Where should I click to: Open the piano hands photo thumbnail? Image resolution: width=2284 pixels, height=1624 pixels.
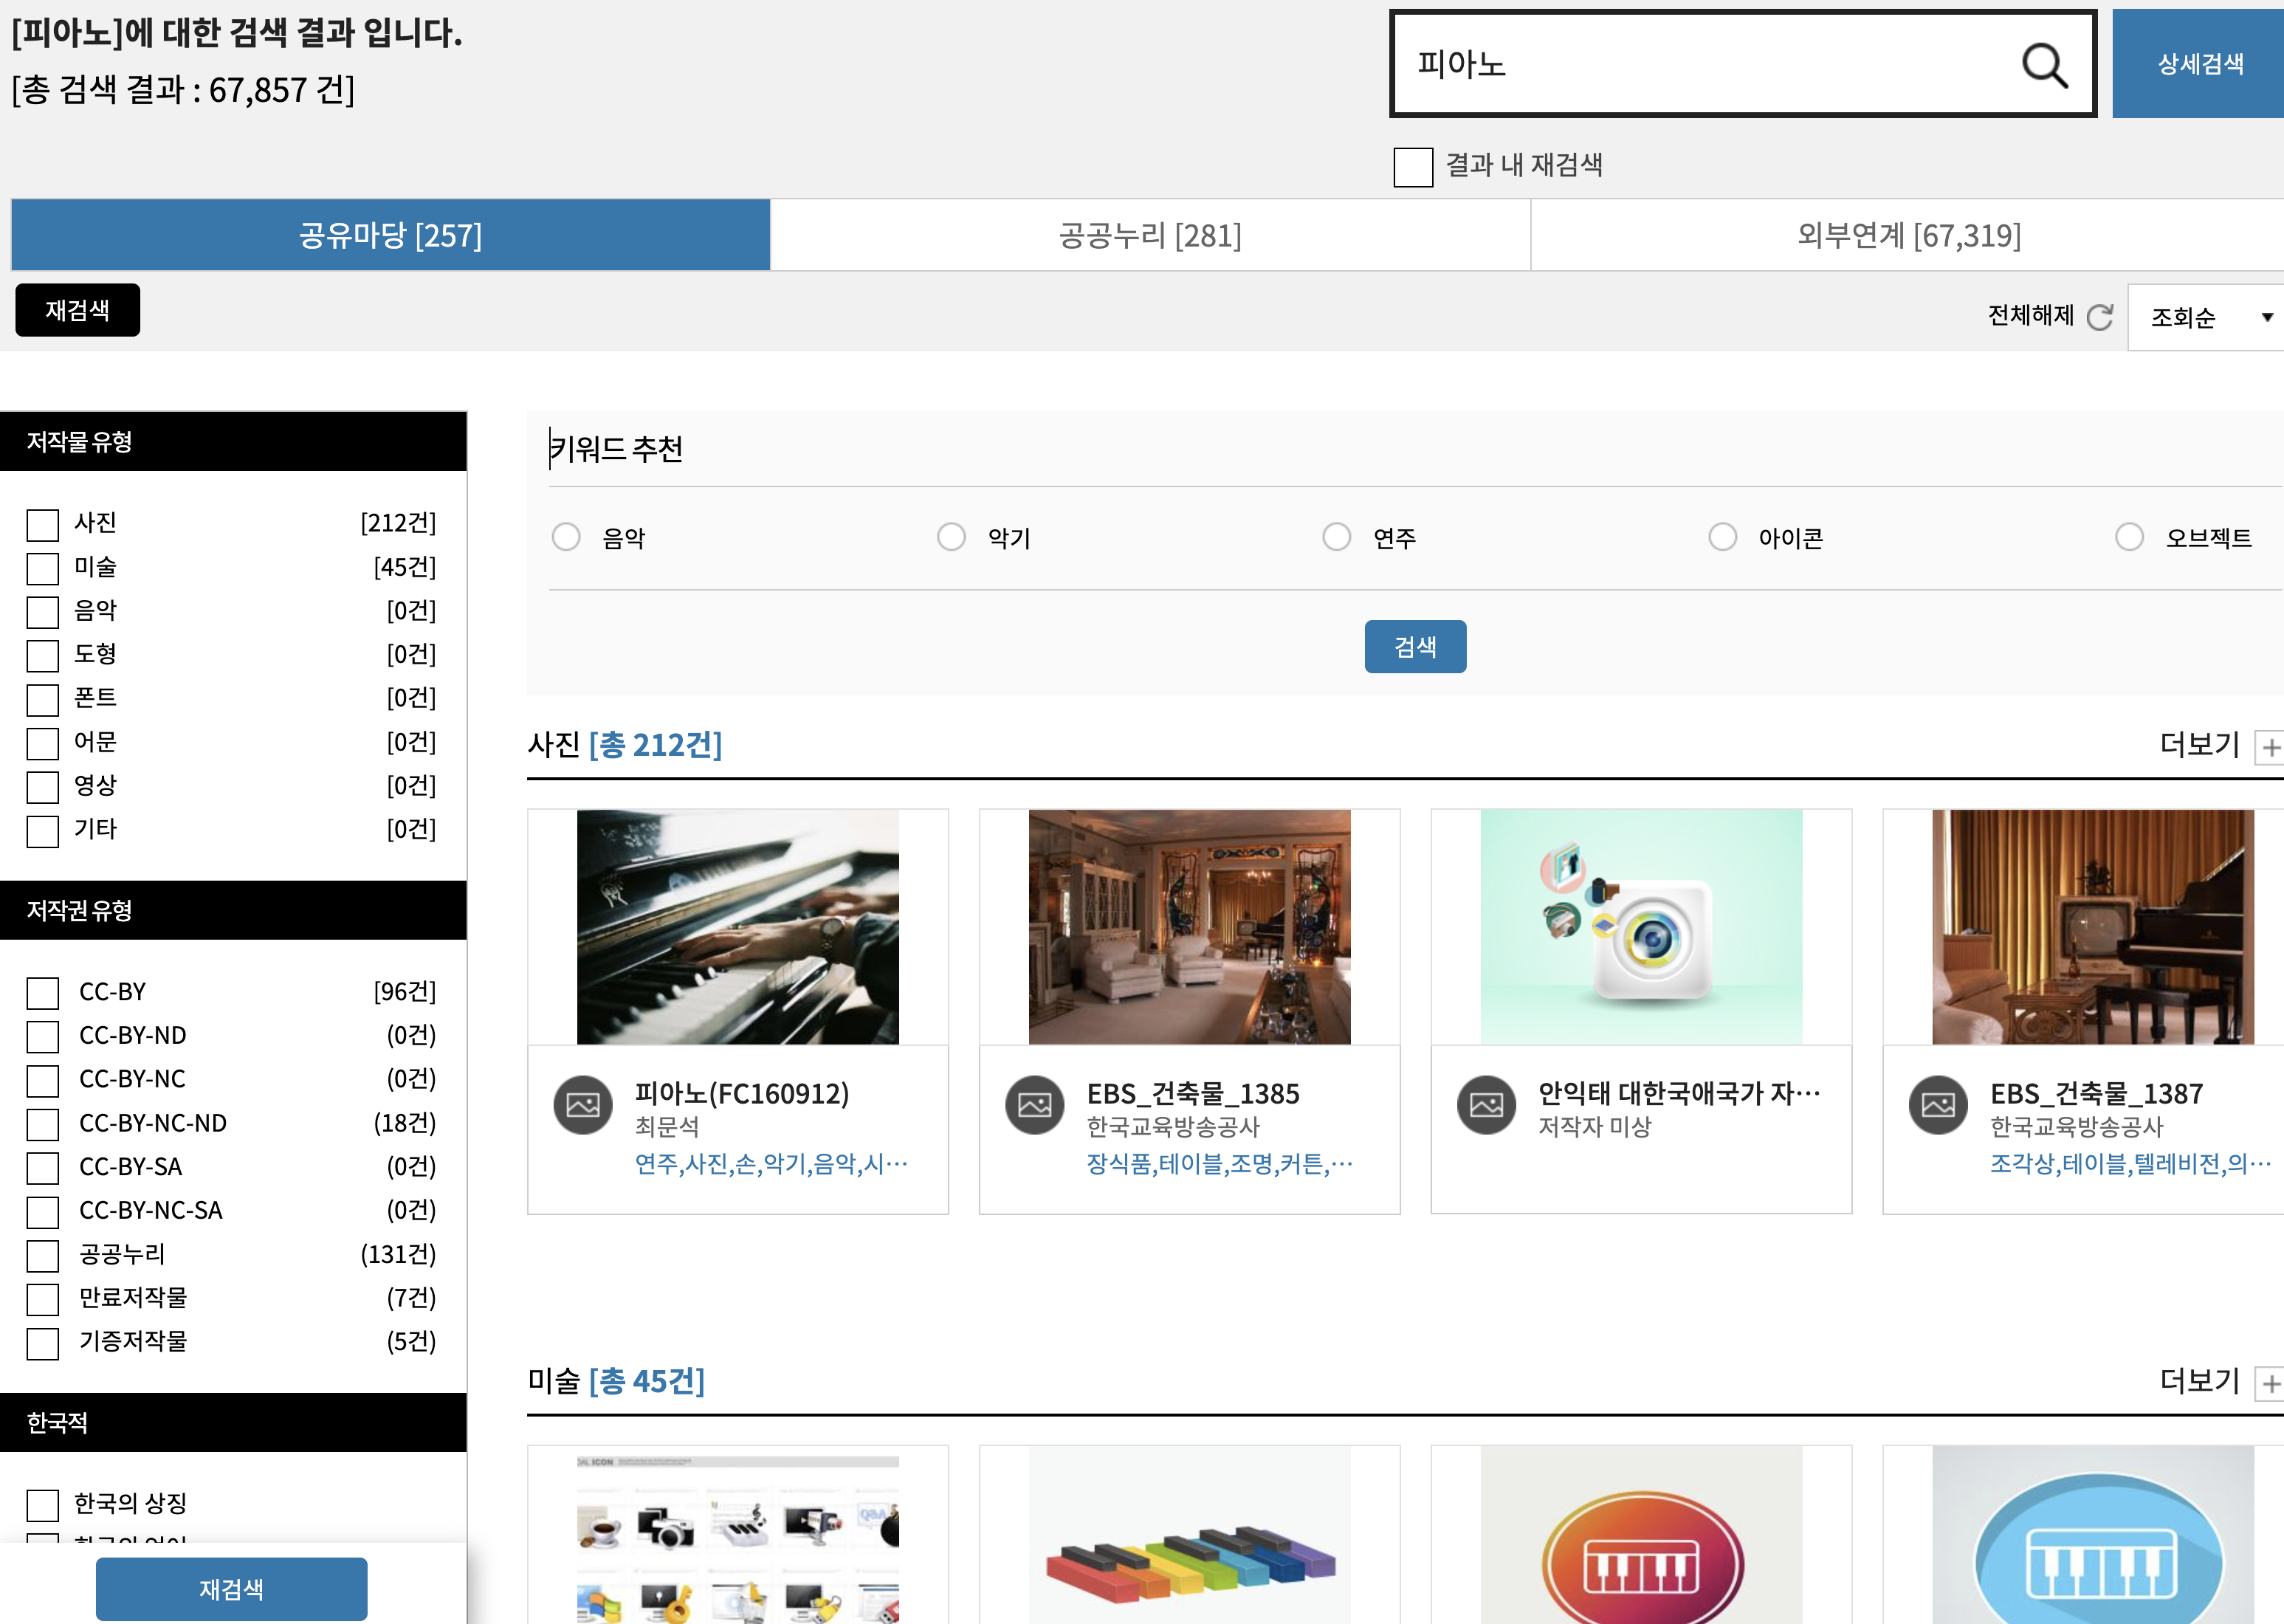[737, 927]
